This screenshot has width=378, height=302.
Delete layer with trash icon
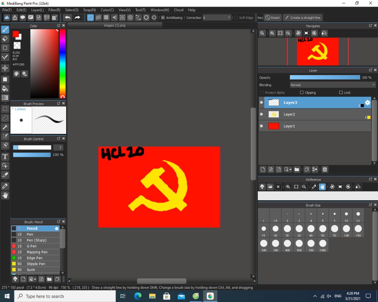click(x=325, y=170)
